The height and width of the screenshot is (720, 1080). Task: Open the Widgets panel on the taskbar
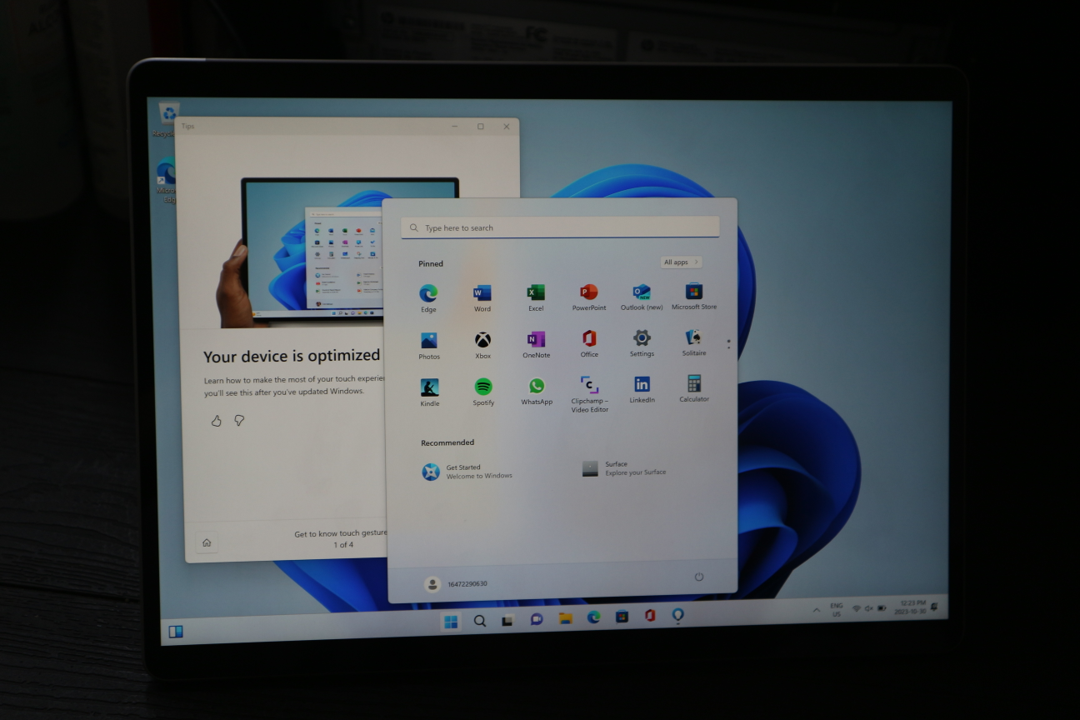pos(176,632)
